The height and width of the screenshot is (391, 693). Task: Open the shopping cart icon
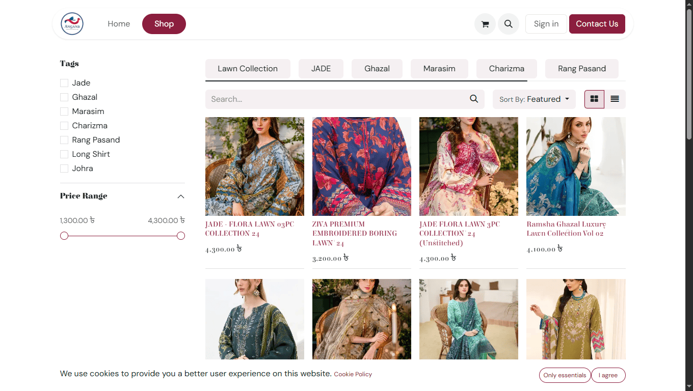click(x=485, y=24)
